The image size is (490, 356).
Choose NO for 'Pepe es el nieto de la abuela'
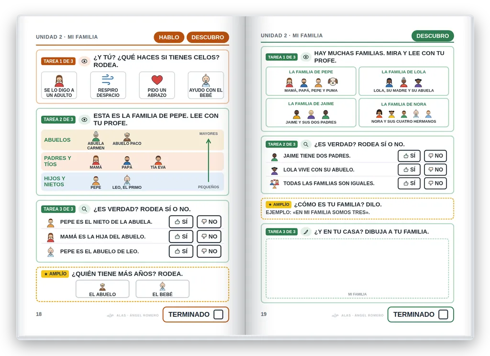[209, 222]
